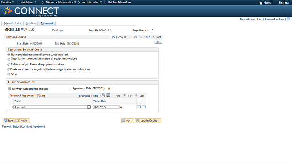
Task: Select Costs are shared or negotiated option
Action: tap(9, 69)
